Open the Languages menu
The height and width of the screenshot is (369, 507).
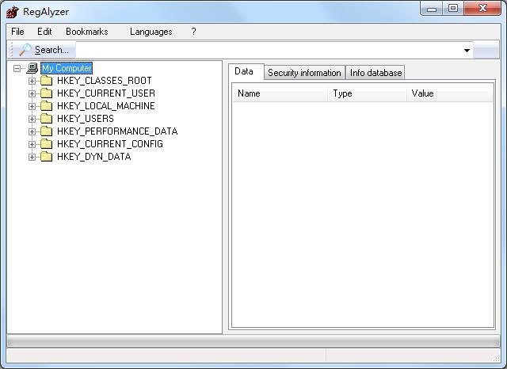pyautogui.click(x=151, y=32)
